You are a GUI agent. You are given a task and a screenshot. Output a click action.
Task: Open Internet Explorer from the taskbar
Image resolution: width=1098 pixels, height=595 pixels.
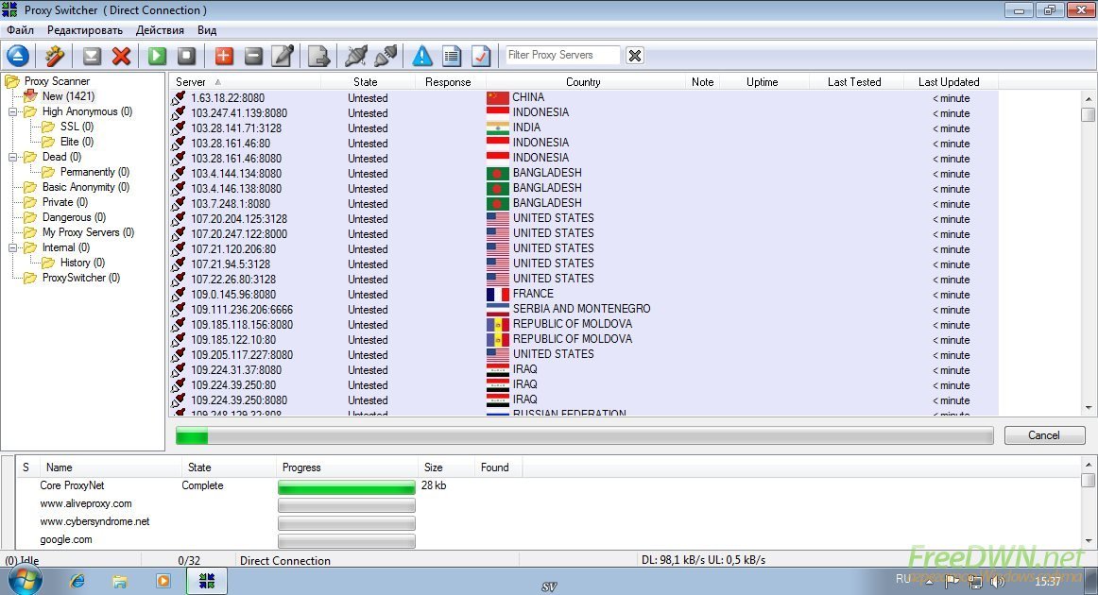77,581
